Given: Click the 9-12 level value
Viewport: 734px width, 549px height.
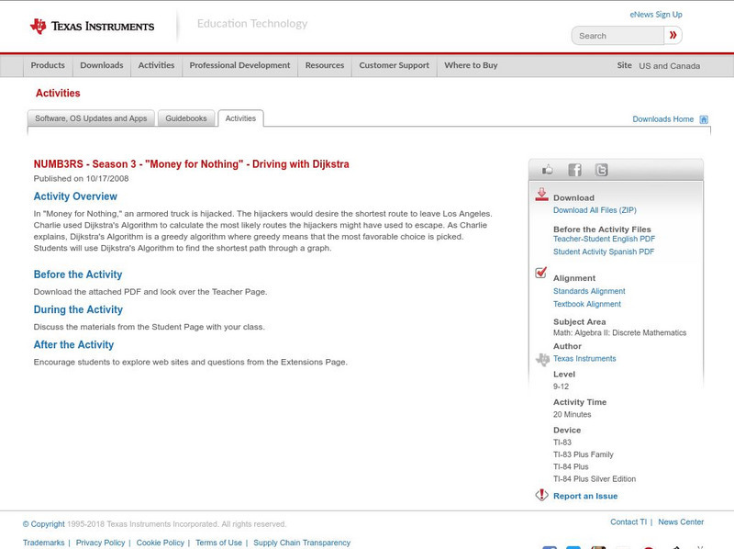Looking at the screenshot, I should pyautogui.click(x=561, y=387).
